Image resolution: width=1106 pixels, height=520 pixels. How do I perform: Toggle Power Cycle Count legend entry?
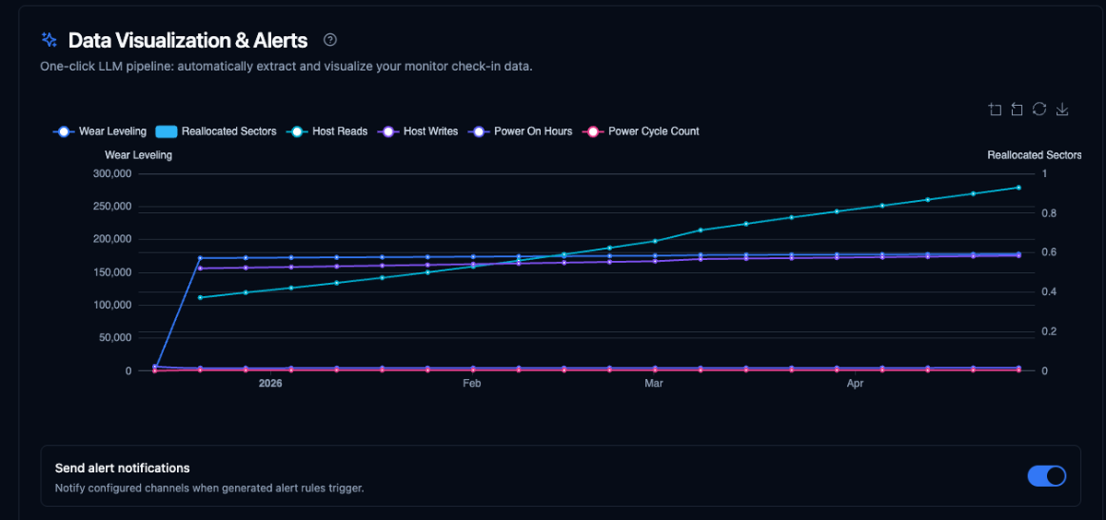pos(641,132)
